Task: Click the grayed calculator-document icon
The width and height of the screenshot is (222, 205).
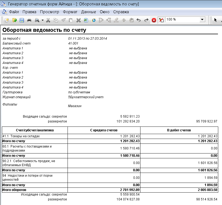Action: [131, 20]
